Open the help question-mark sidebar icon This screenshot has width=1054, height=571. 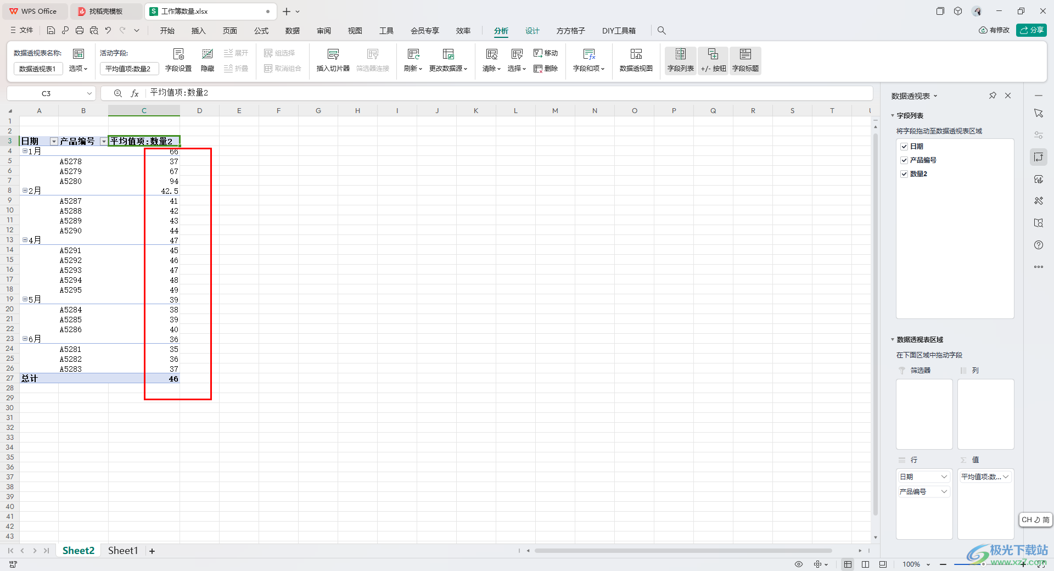(x=1039, y=245)
